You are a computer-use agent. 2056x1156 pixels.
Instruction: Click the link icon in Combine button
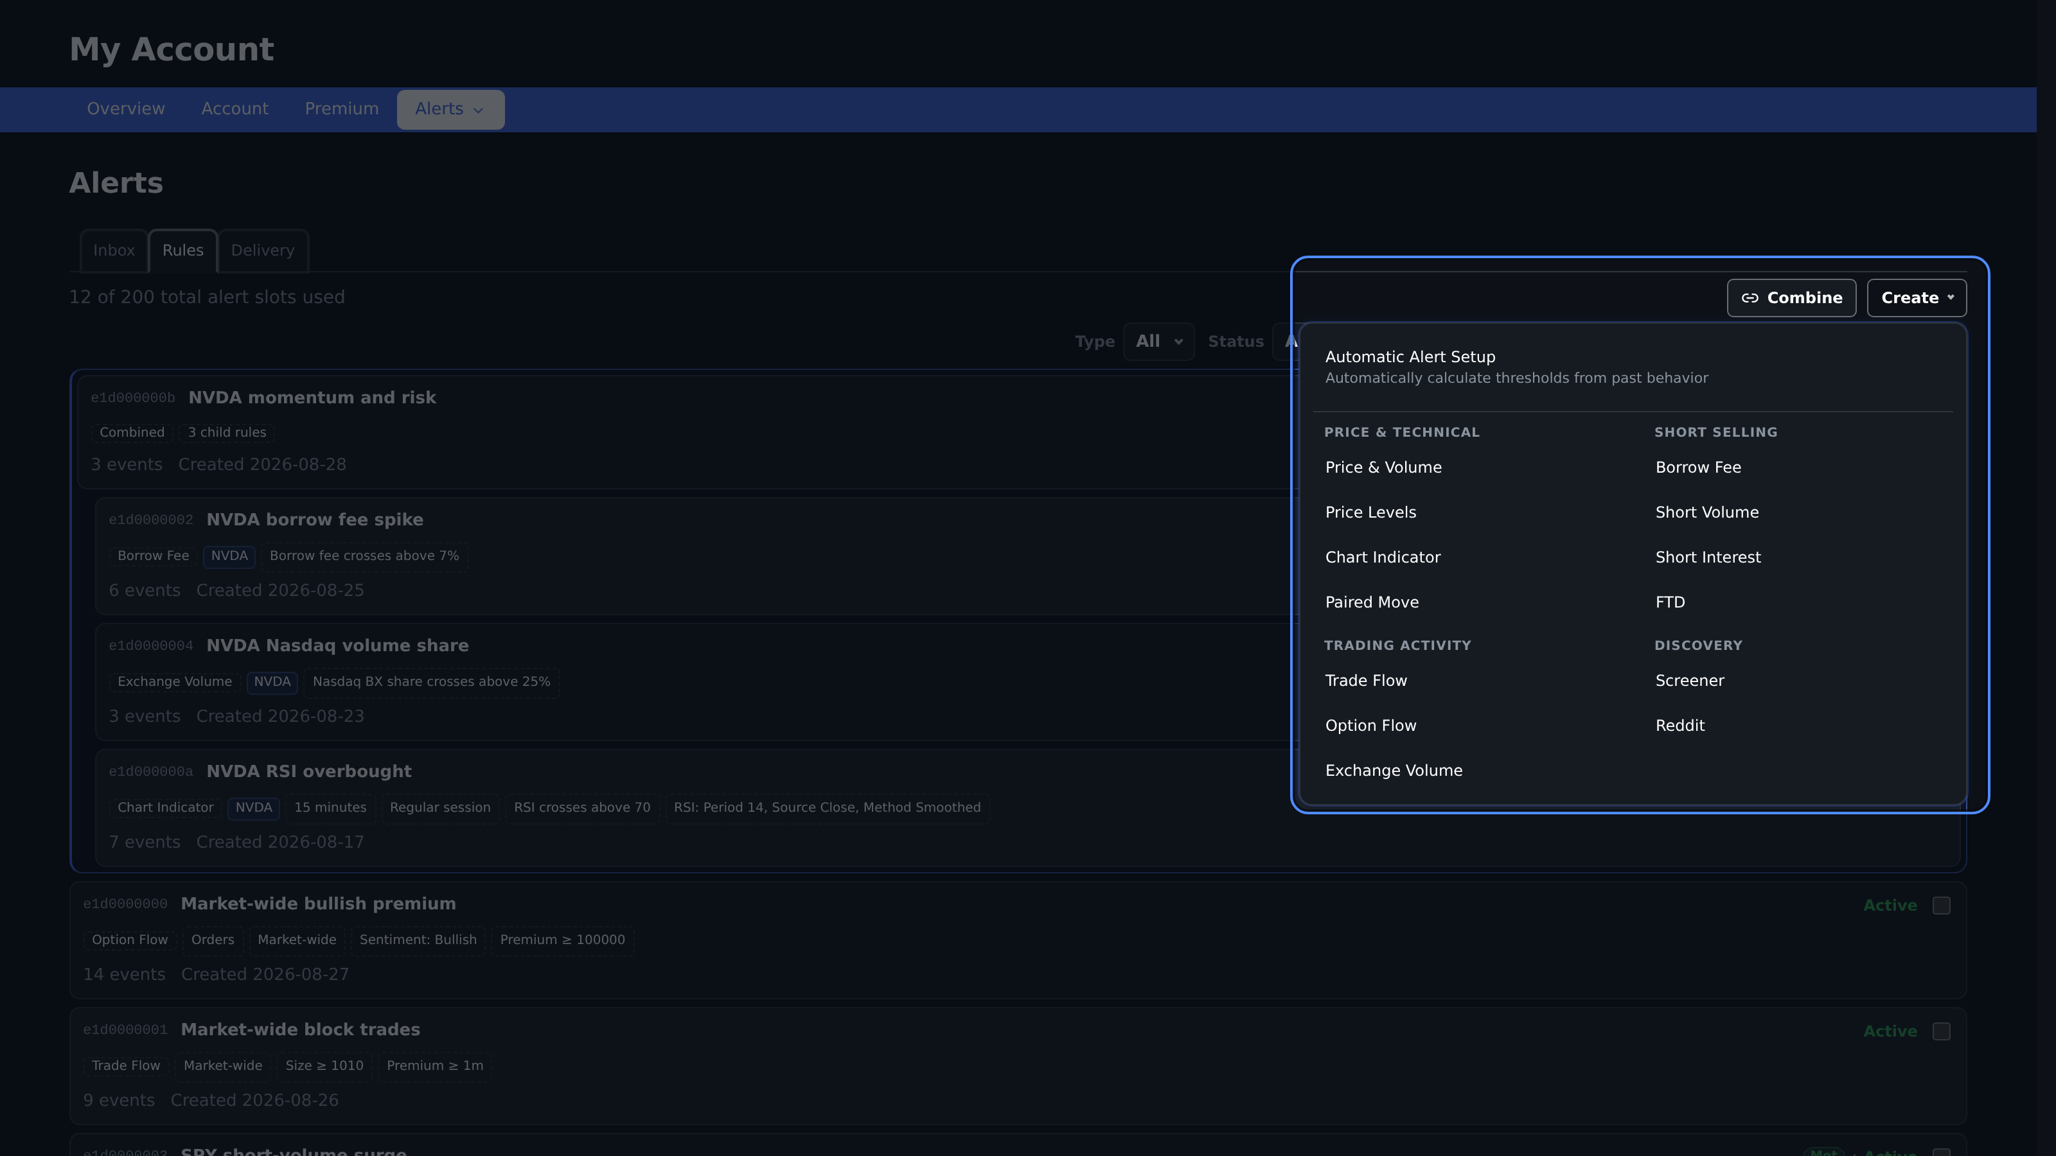pos(1750,299)
